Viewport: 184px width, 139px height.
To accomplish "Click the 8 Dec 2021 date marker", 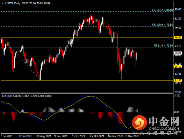I will coord(132,136).
